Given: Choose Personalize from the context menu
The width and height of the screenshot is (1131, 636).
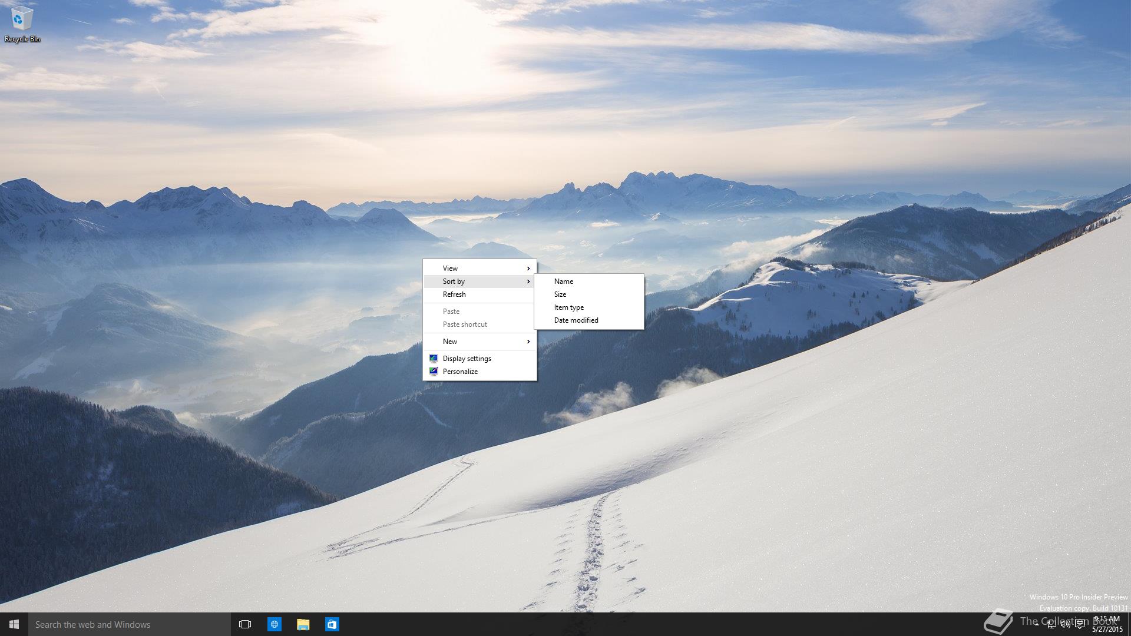Looking at the screenshot, I should tap(479, 372).
